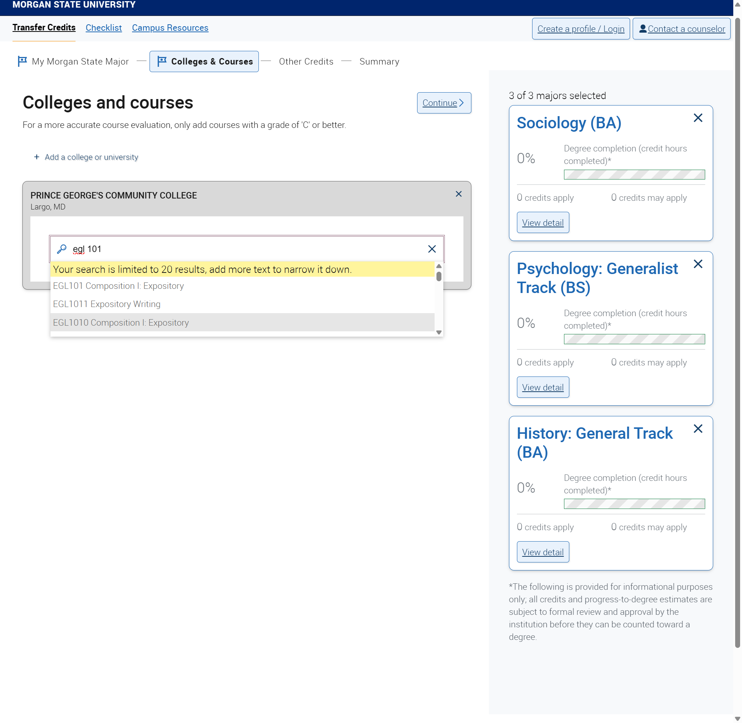Select the Colleges & Courses step
742x723 pixels.
[204, 61]
